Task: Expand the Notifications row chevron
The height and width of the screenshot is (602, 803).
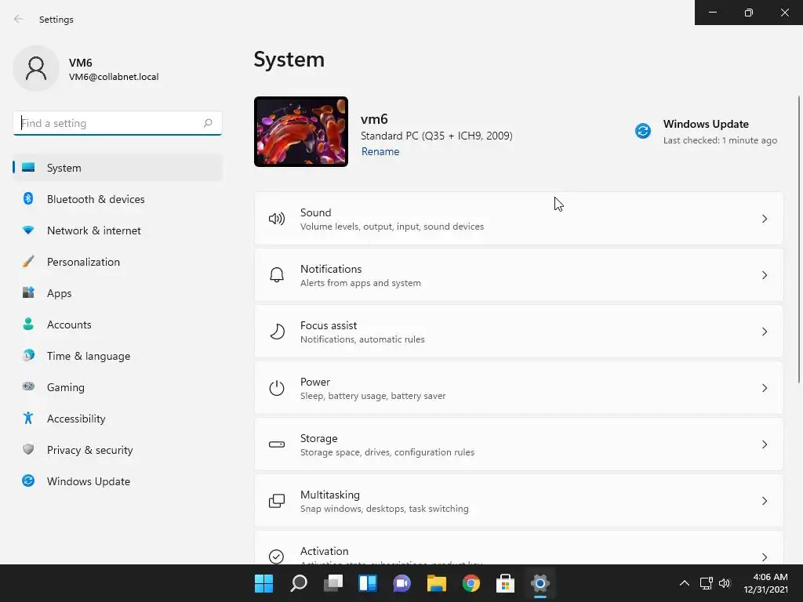Action: click(764, 275)
